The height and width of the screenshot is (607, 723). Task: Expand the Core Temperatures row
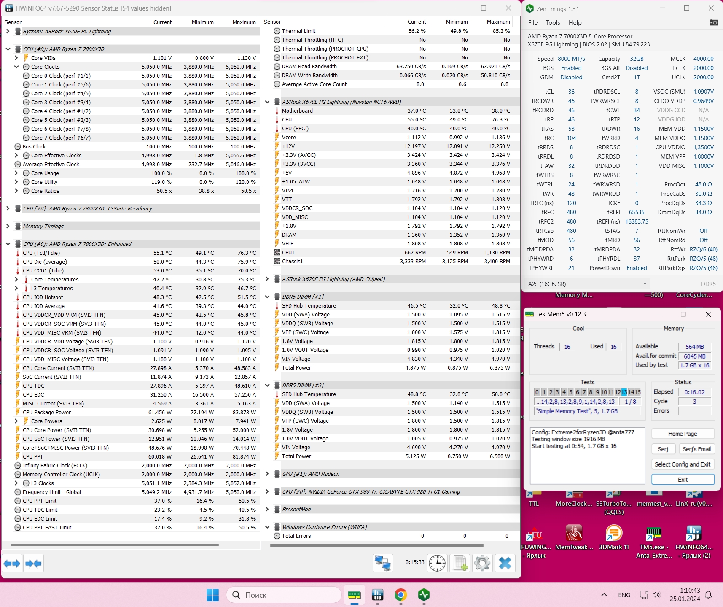(16, 279)
